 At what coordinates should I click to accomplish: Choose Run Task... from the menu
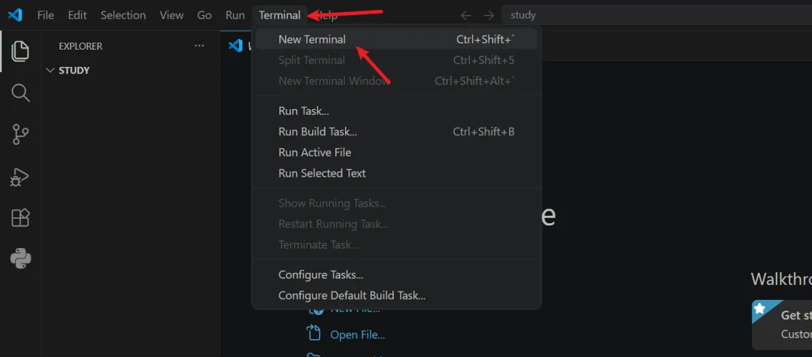click(397, 110)
